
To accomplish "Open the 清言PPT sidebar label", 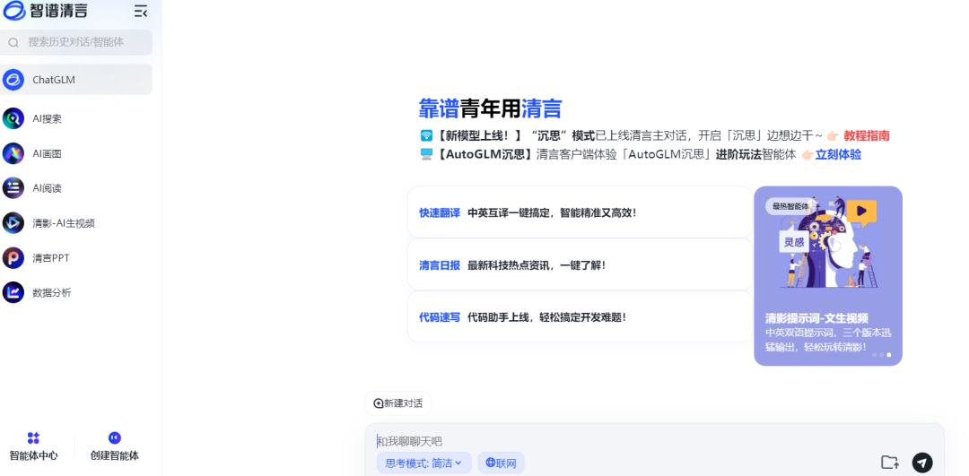I will tap(51, 258).
